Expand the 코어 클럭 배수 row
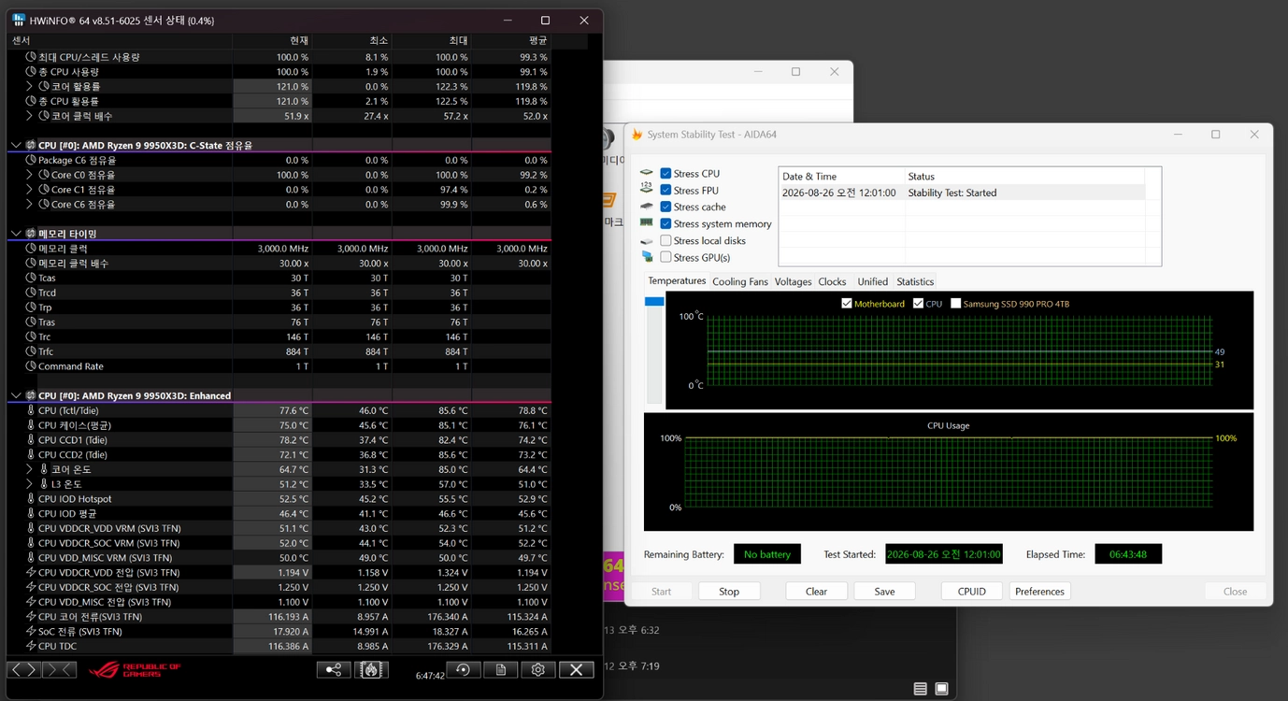 point(30,116)
